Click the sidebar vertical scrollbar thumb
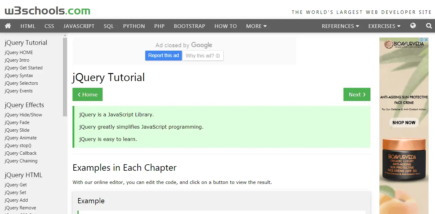Screen dimensions: 435x214 (65, 77)
